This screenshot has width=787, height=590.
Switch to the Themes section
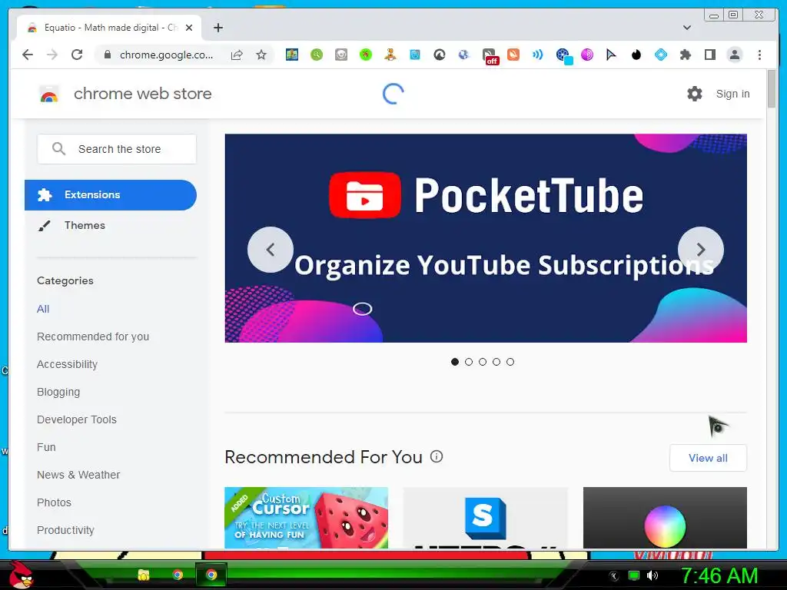pyautogui.click(x=85, y=225)
